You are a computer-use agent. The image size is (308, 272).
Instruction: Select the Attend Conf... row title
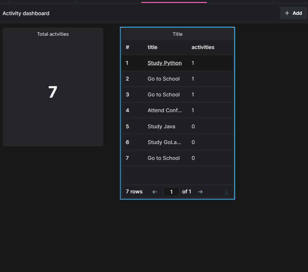(165, 110)
